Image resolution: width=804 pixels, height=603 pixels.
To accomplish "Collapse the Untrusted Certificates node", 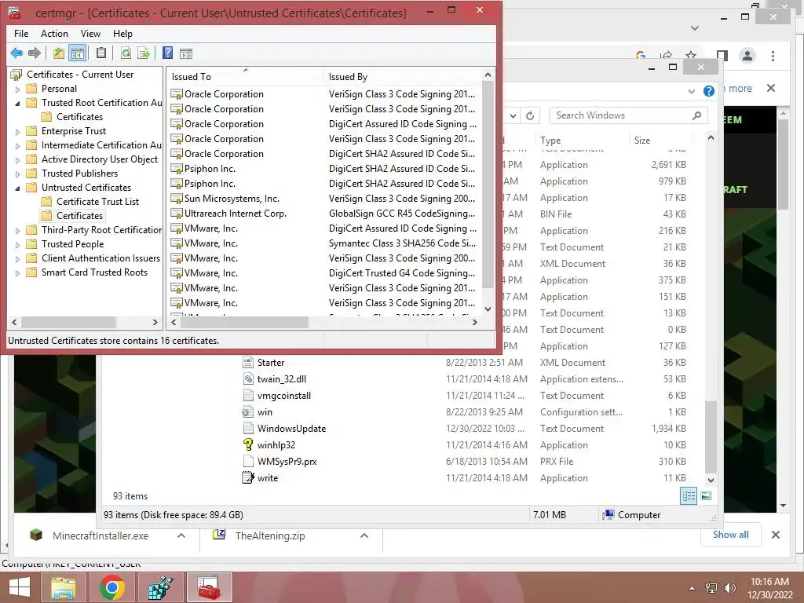I will [x=17, y=188].
